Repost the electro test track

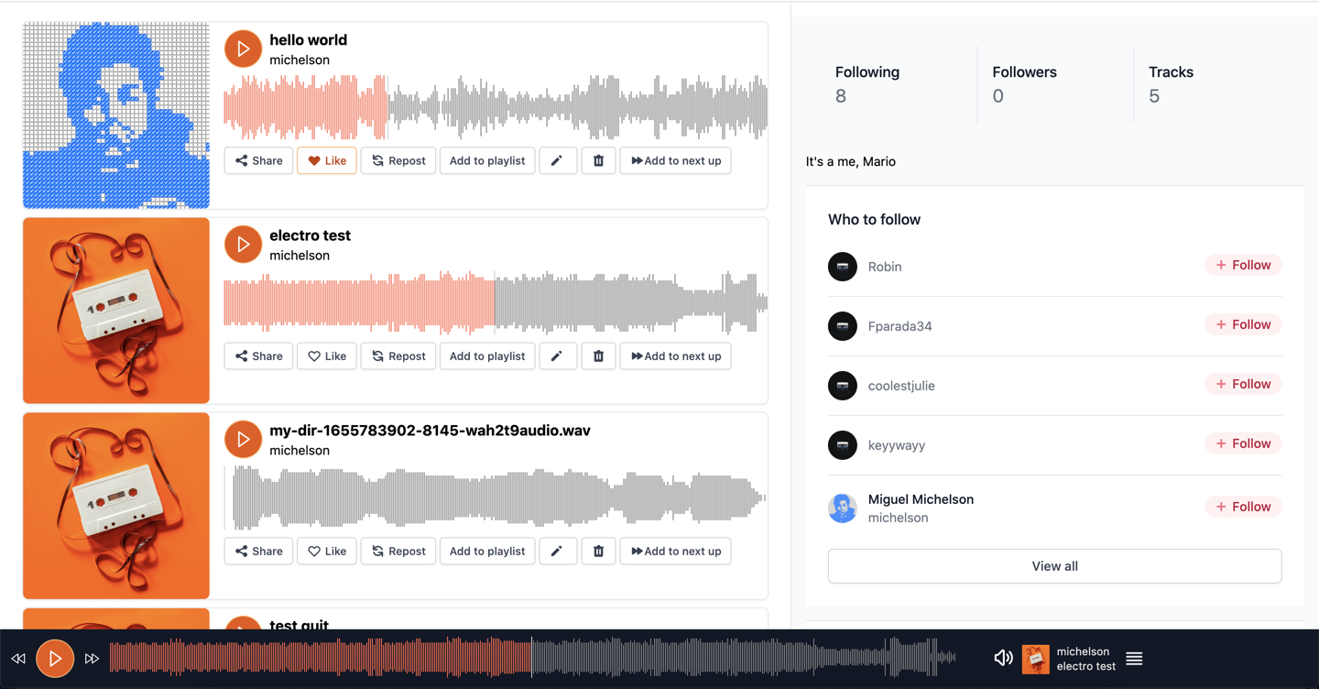(398, 355)
